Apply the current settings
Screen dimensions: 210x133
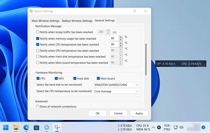pos(139,113)
